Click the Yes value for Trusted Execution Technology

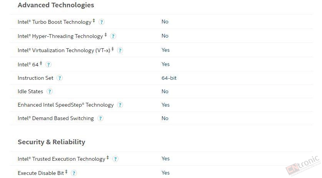tap(165, 159)
